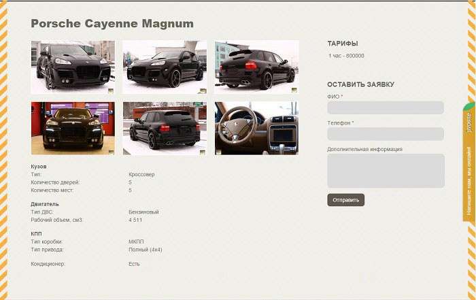Click the Кузов section label
476x300 pixels.
(x=39, y=167)
